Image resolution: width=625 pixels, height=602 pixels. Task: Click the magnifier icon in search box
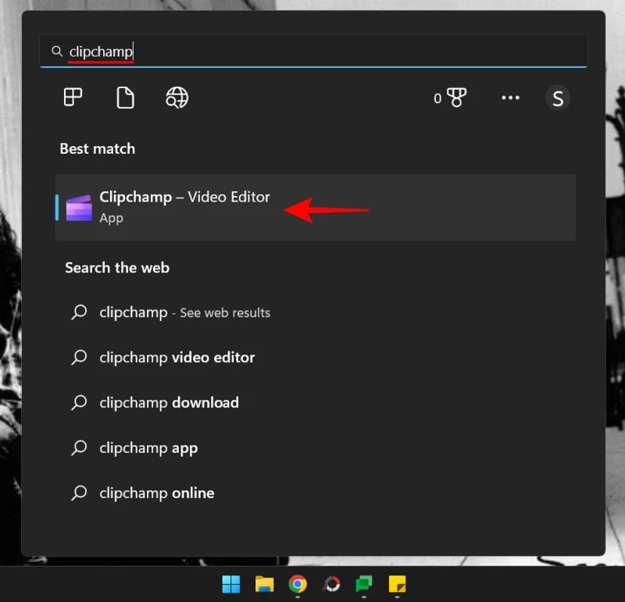point(57,51)
